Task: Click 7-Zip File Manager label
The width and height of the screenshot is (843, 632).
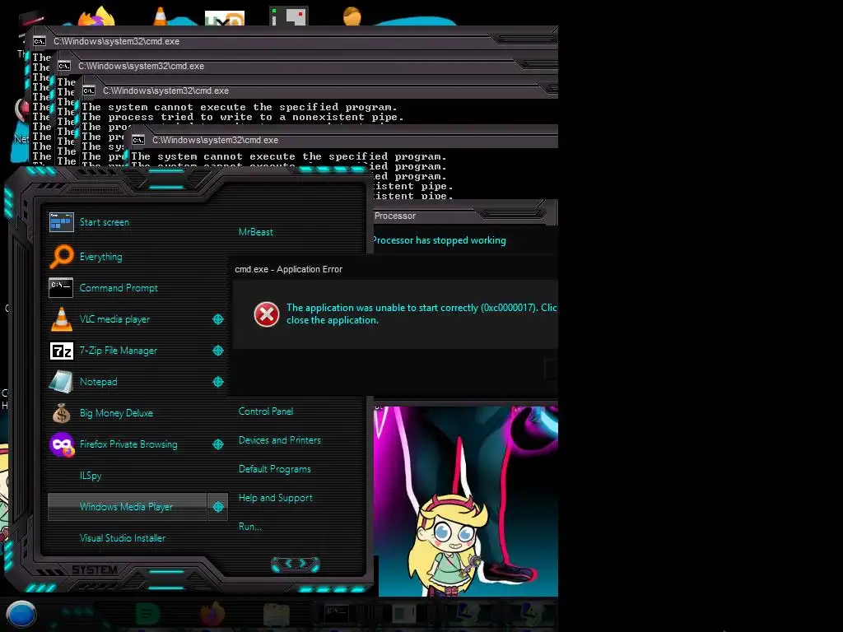Action: coord(119,351)
